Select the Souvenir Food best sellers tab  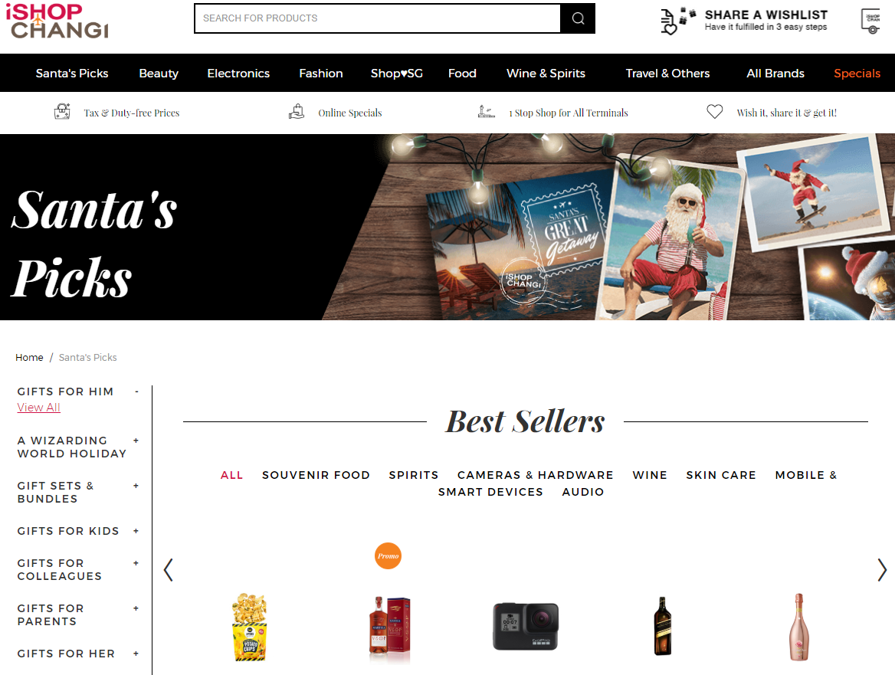(316, 475)
